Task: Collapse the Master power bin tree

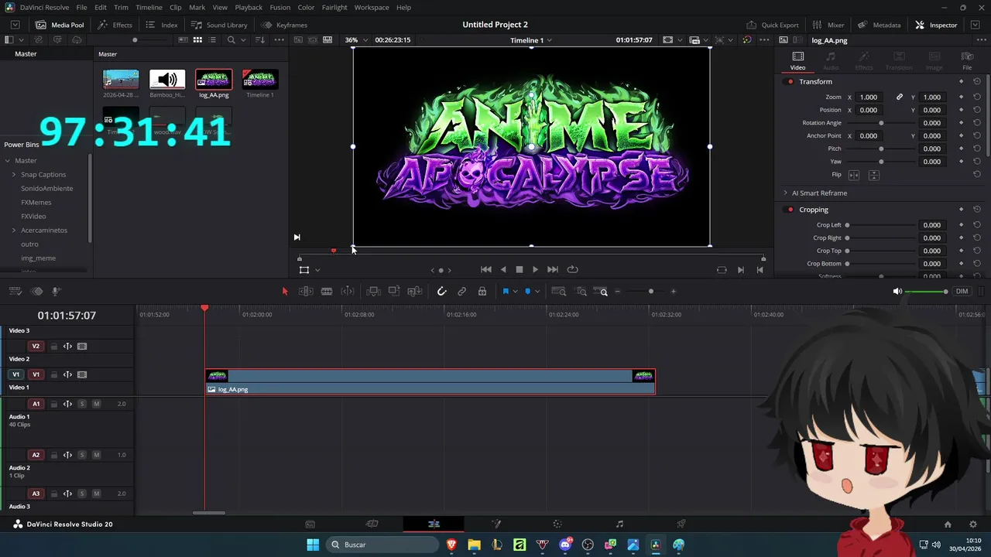Action: [x=8, y=161]
